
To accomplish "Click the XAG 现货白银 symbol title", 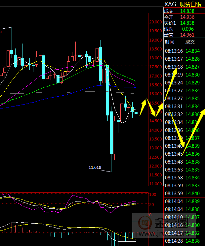I will [x=183, y=4].
